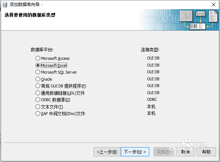Click the 连接类型 column header
Screen dimensions: 220x162
(150, 50)
